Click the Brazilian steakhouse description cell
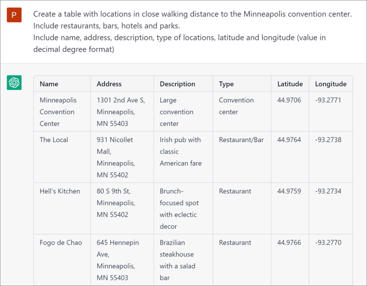The width and height of the screenshot is (367, 286). (x=178, y=260)
